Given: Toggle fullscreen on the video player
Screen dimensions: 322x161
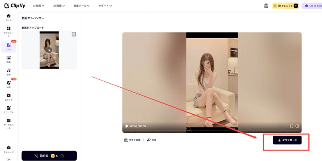Looking at the screenshot, I should pos(292,126).
